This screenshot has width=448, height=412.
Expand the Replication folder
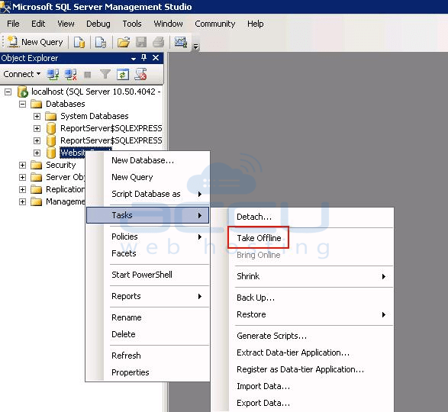(23, 190)
